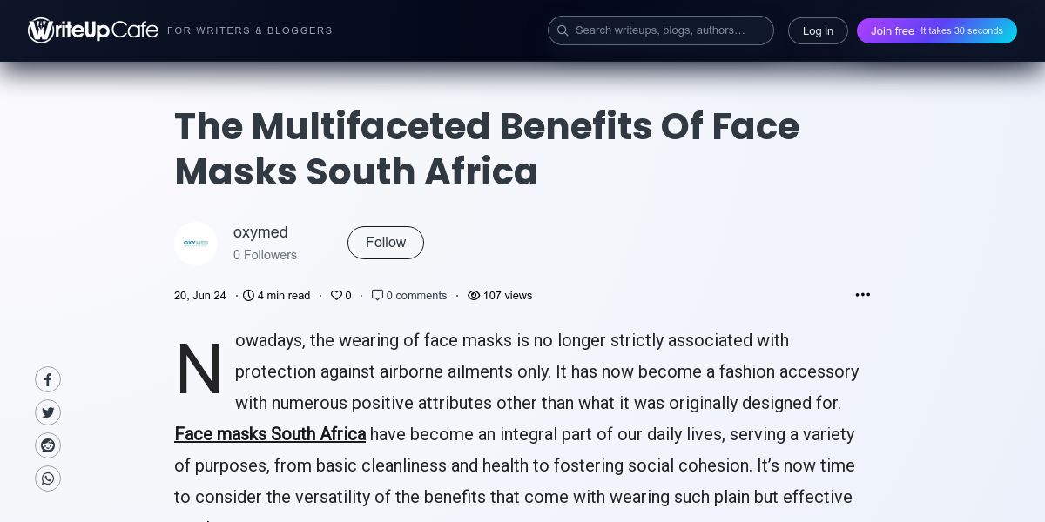The image size is (1045, 522).
Task: Follow the author oxymed
Action: (x=385, y=243)
